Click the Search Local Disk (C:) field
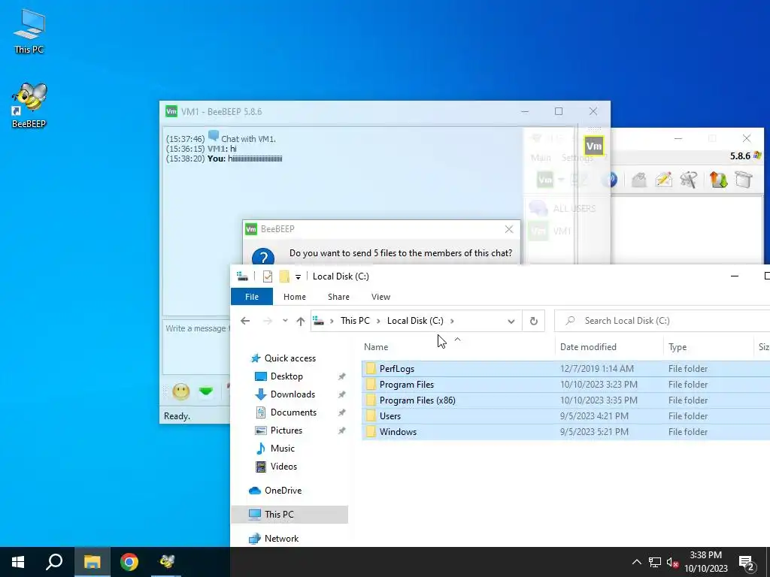Viewport: 770px width, 577px height. (663, 321)
